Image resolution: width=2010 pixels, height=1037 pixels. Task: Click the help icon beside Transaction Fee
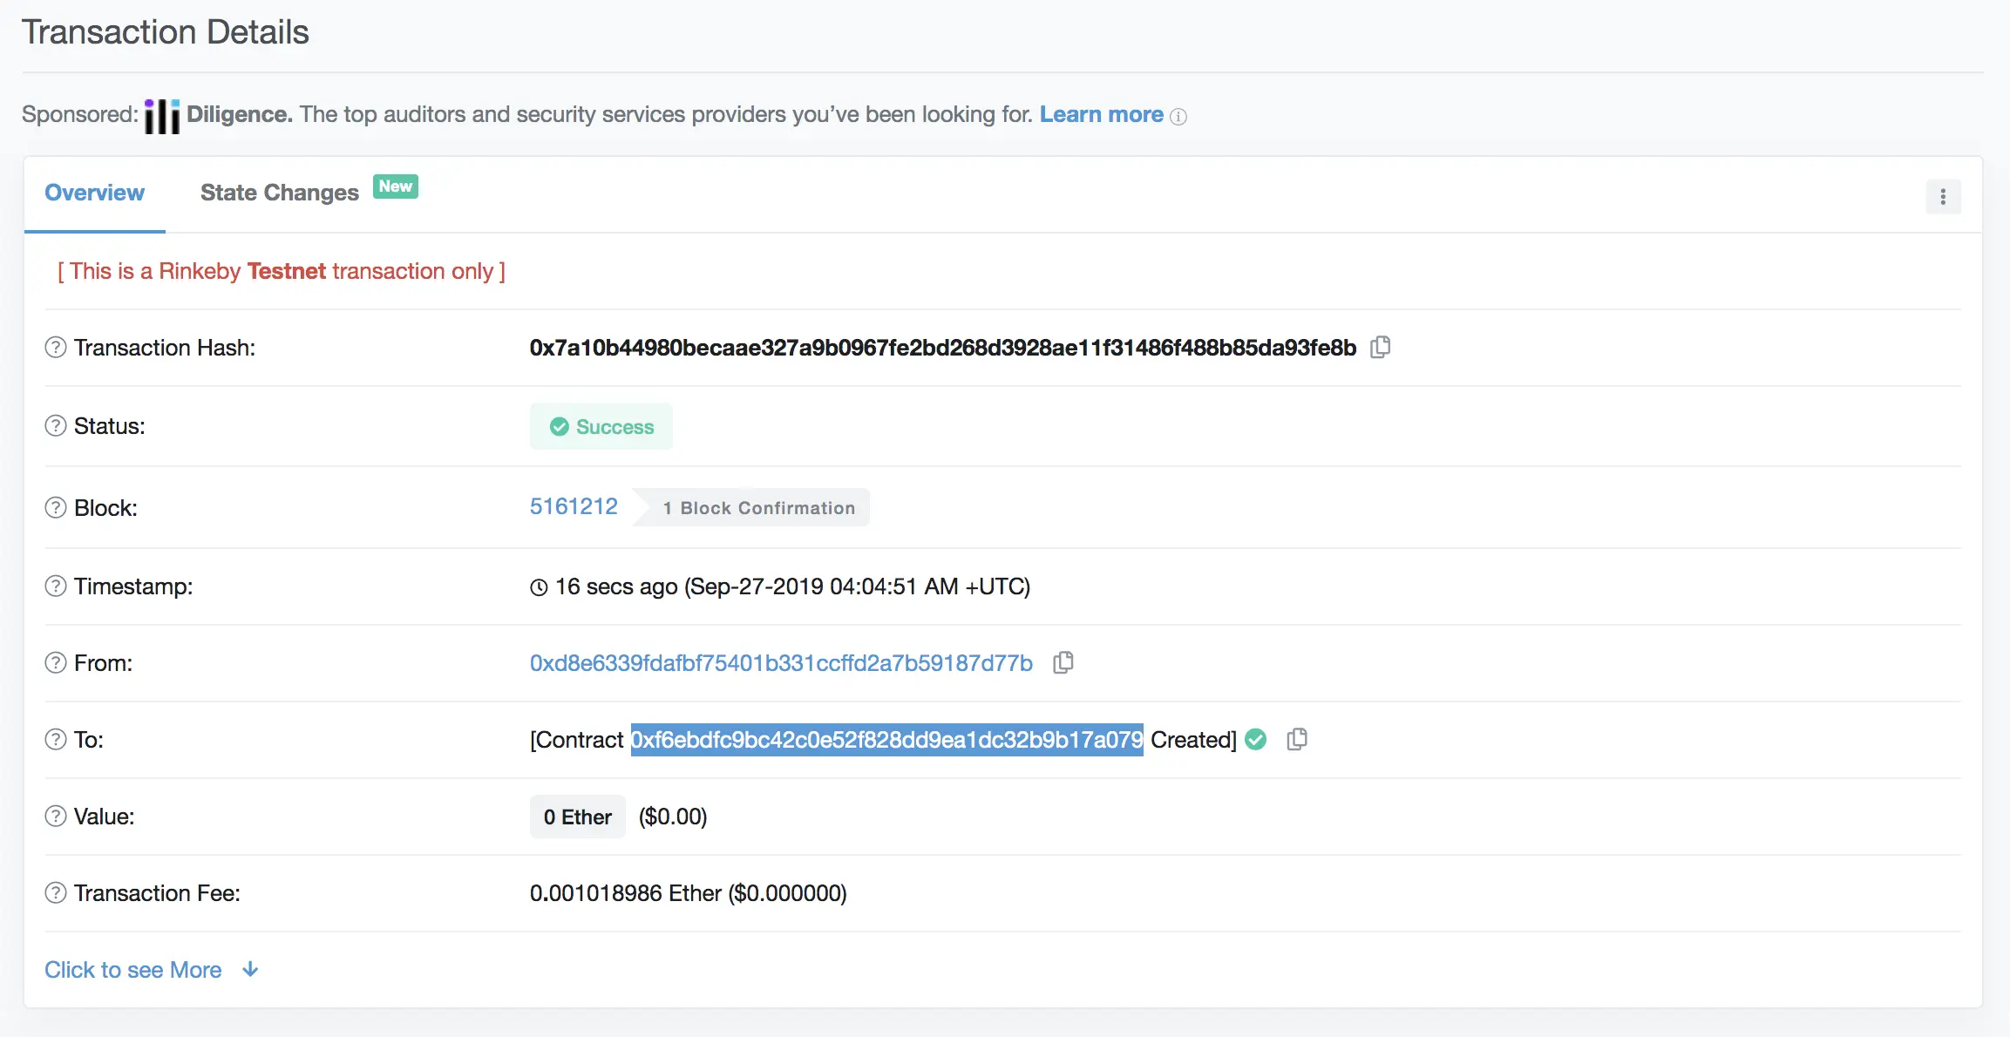[56, 893]
